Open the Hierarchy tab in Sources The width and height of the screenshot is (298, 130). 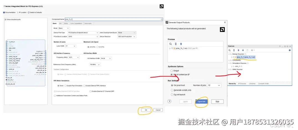232,83
